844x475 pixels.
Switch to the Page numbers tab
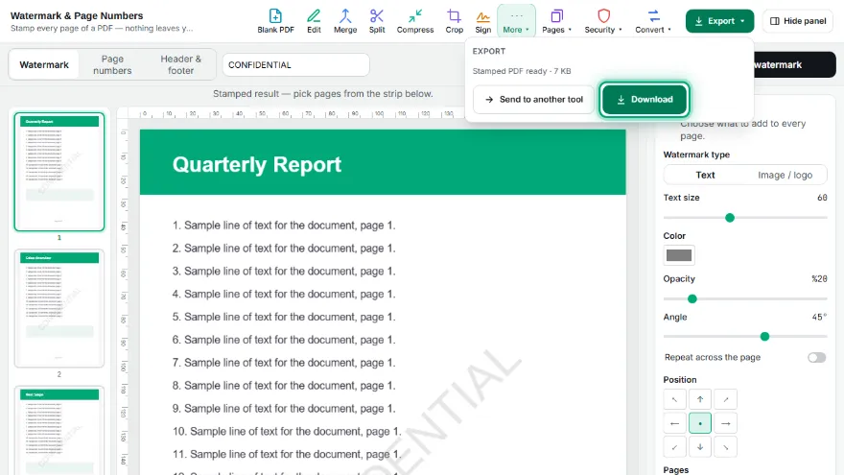point(112,64)
